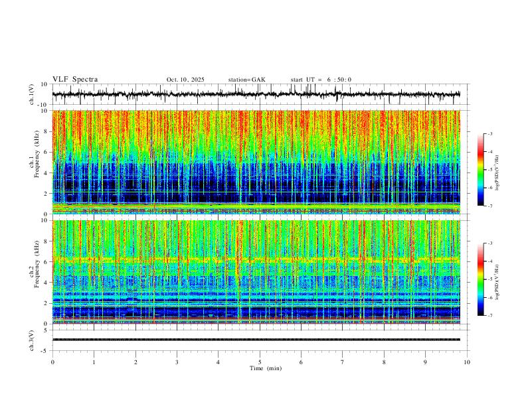Viewport: 526px width, 406px height.
Task: Click time axis tick label "1"
Action: [94, 362]
